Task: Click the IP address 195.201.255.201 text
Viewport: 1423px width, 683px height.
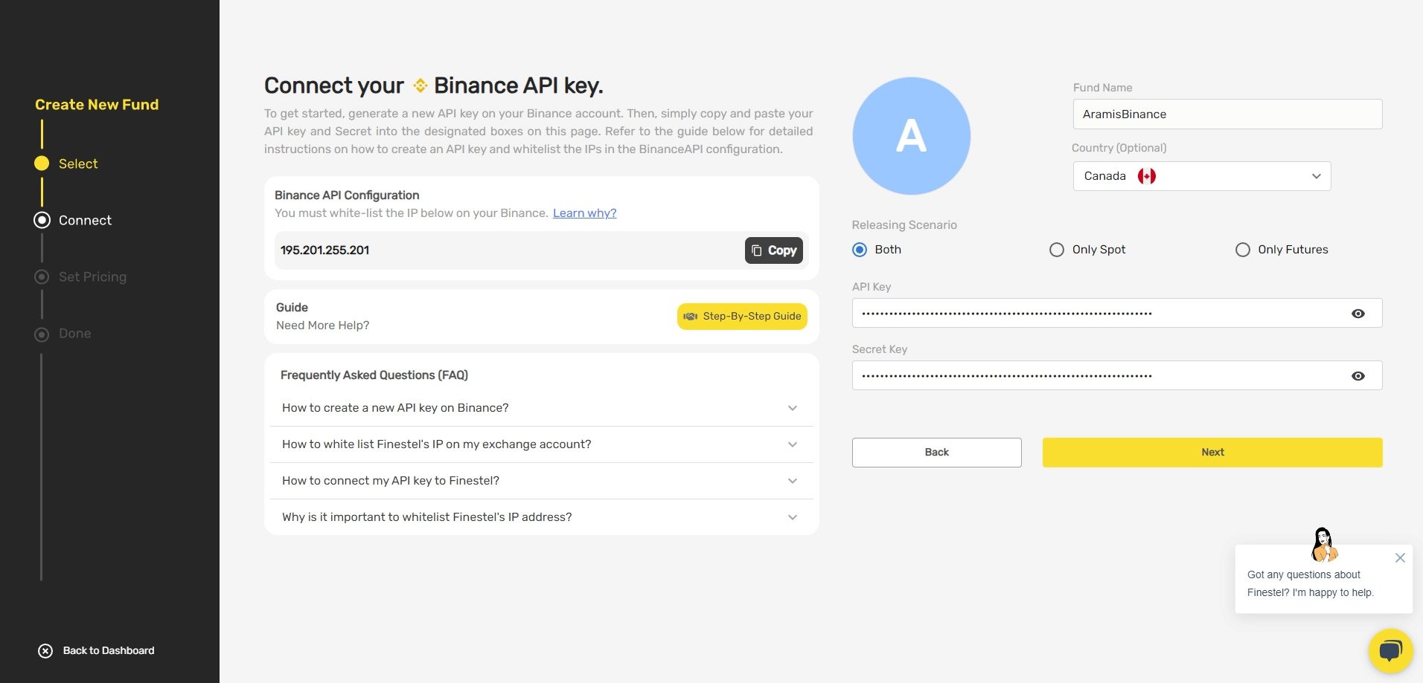Action: pyautogui.click(x=324, y=250)
